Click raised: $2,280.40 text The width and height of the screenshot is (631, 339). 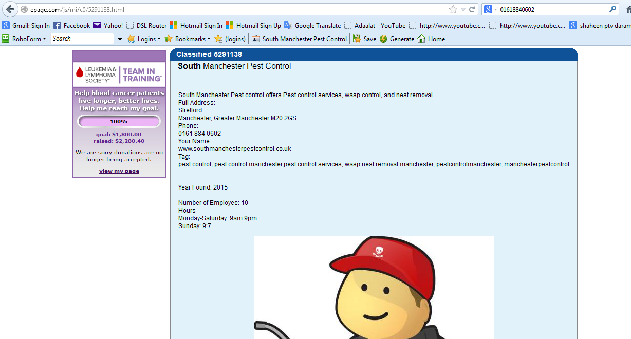119,141
